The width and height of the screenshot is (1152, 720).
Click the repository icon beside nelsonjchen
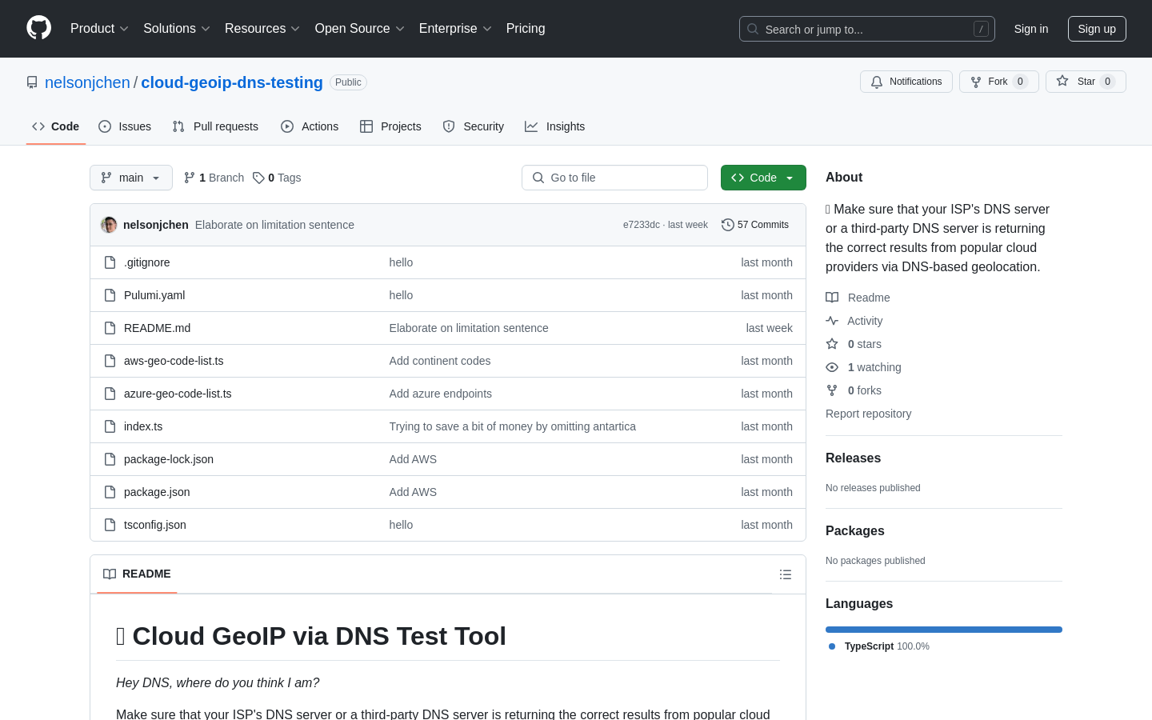pos(32,82)
